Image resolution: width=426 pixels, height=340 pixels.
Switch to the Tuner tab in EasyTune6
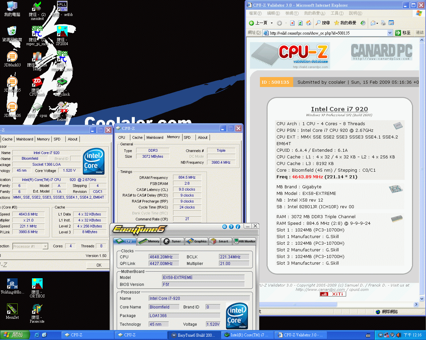tap(172, 241)
